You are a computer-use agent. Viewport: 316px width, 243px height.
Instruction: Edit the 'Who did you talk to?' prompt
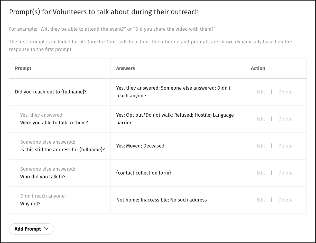[x=261, y=173]
